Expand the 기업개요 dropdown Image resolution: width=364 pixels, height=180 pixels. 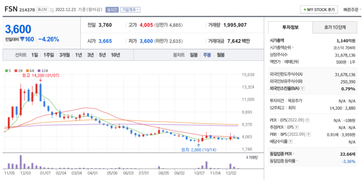click(130, 10)
